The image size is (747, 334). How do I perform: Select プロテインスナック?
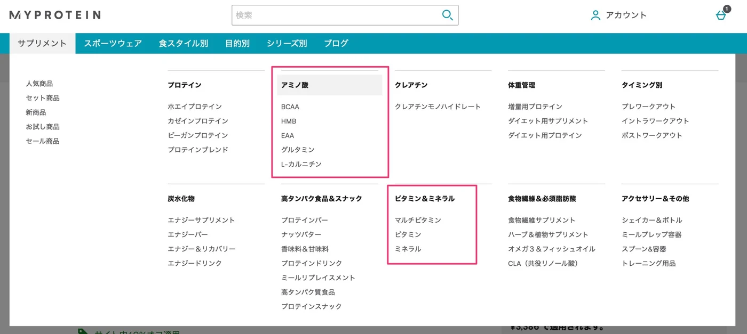click(x=312, y=306)
